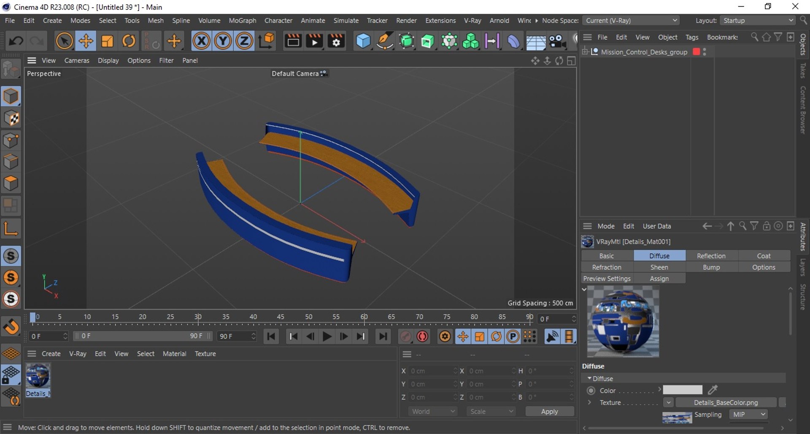Toggle Z-axis lock
Viewport: 810px width, 434px height.
tap(244, 41)
